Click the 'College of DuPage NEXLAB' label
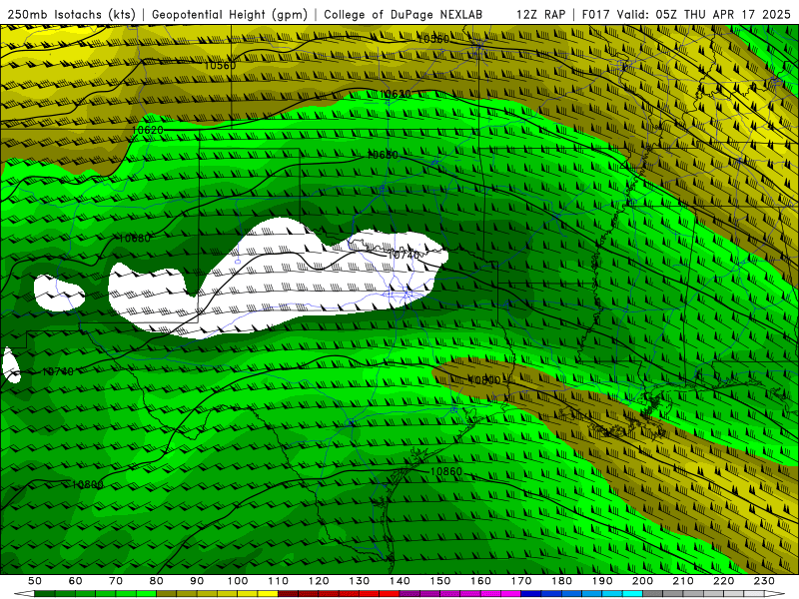Viewport: 799px width, 599px height. pos(403,14)
